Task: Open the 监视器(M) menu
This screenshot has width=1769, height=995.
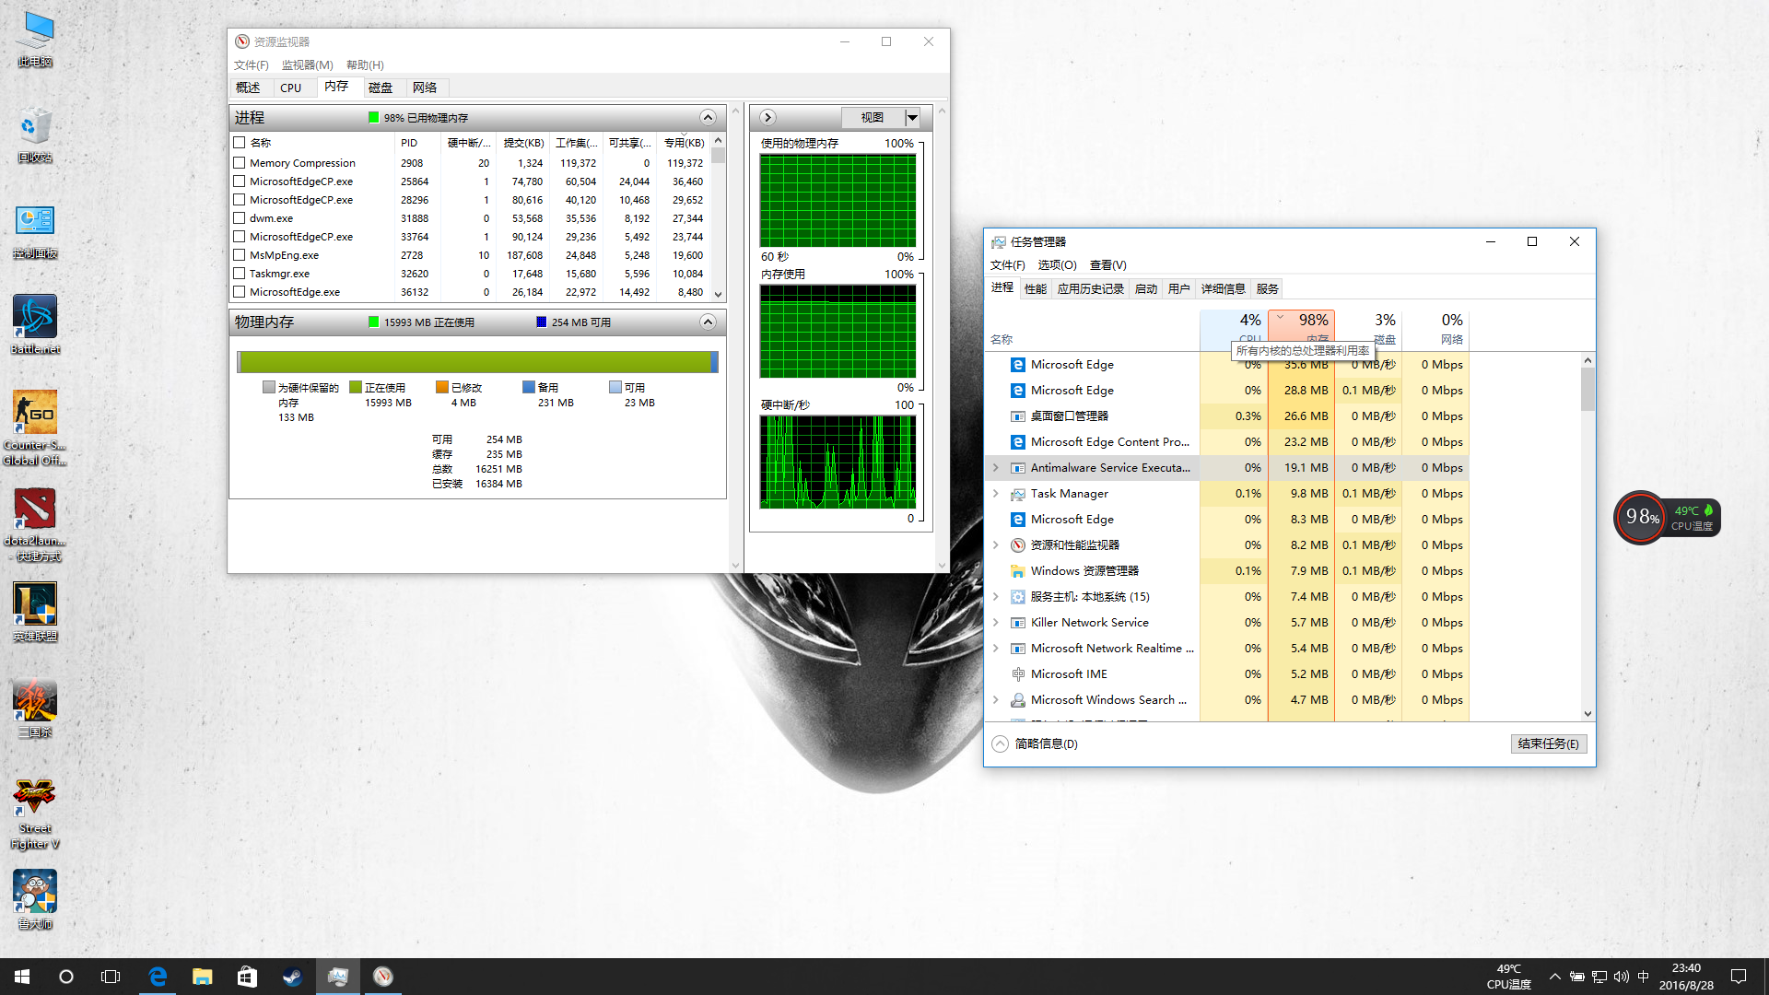Action: (x=307, y=64)
